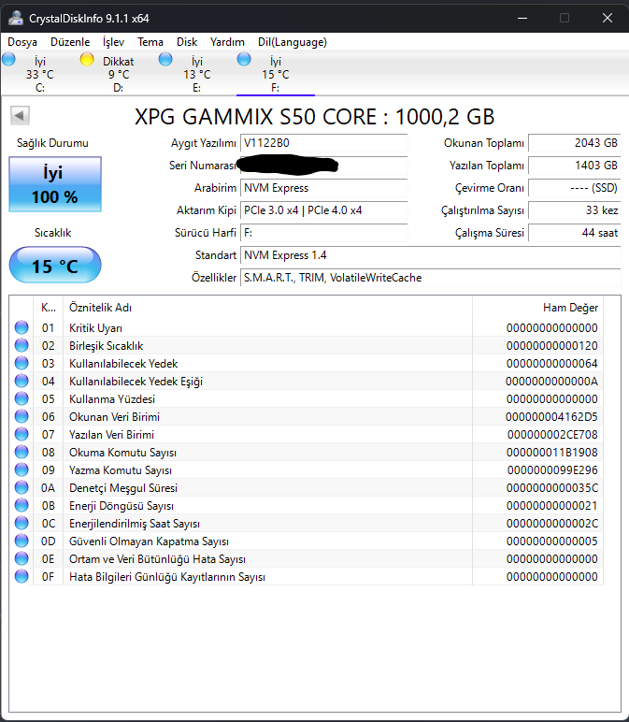The width and height of the screenshot is (629, 722).
Task: Click the K... ID column header
Action: (x=49, y=308)
